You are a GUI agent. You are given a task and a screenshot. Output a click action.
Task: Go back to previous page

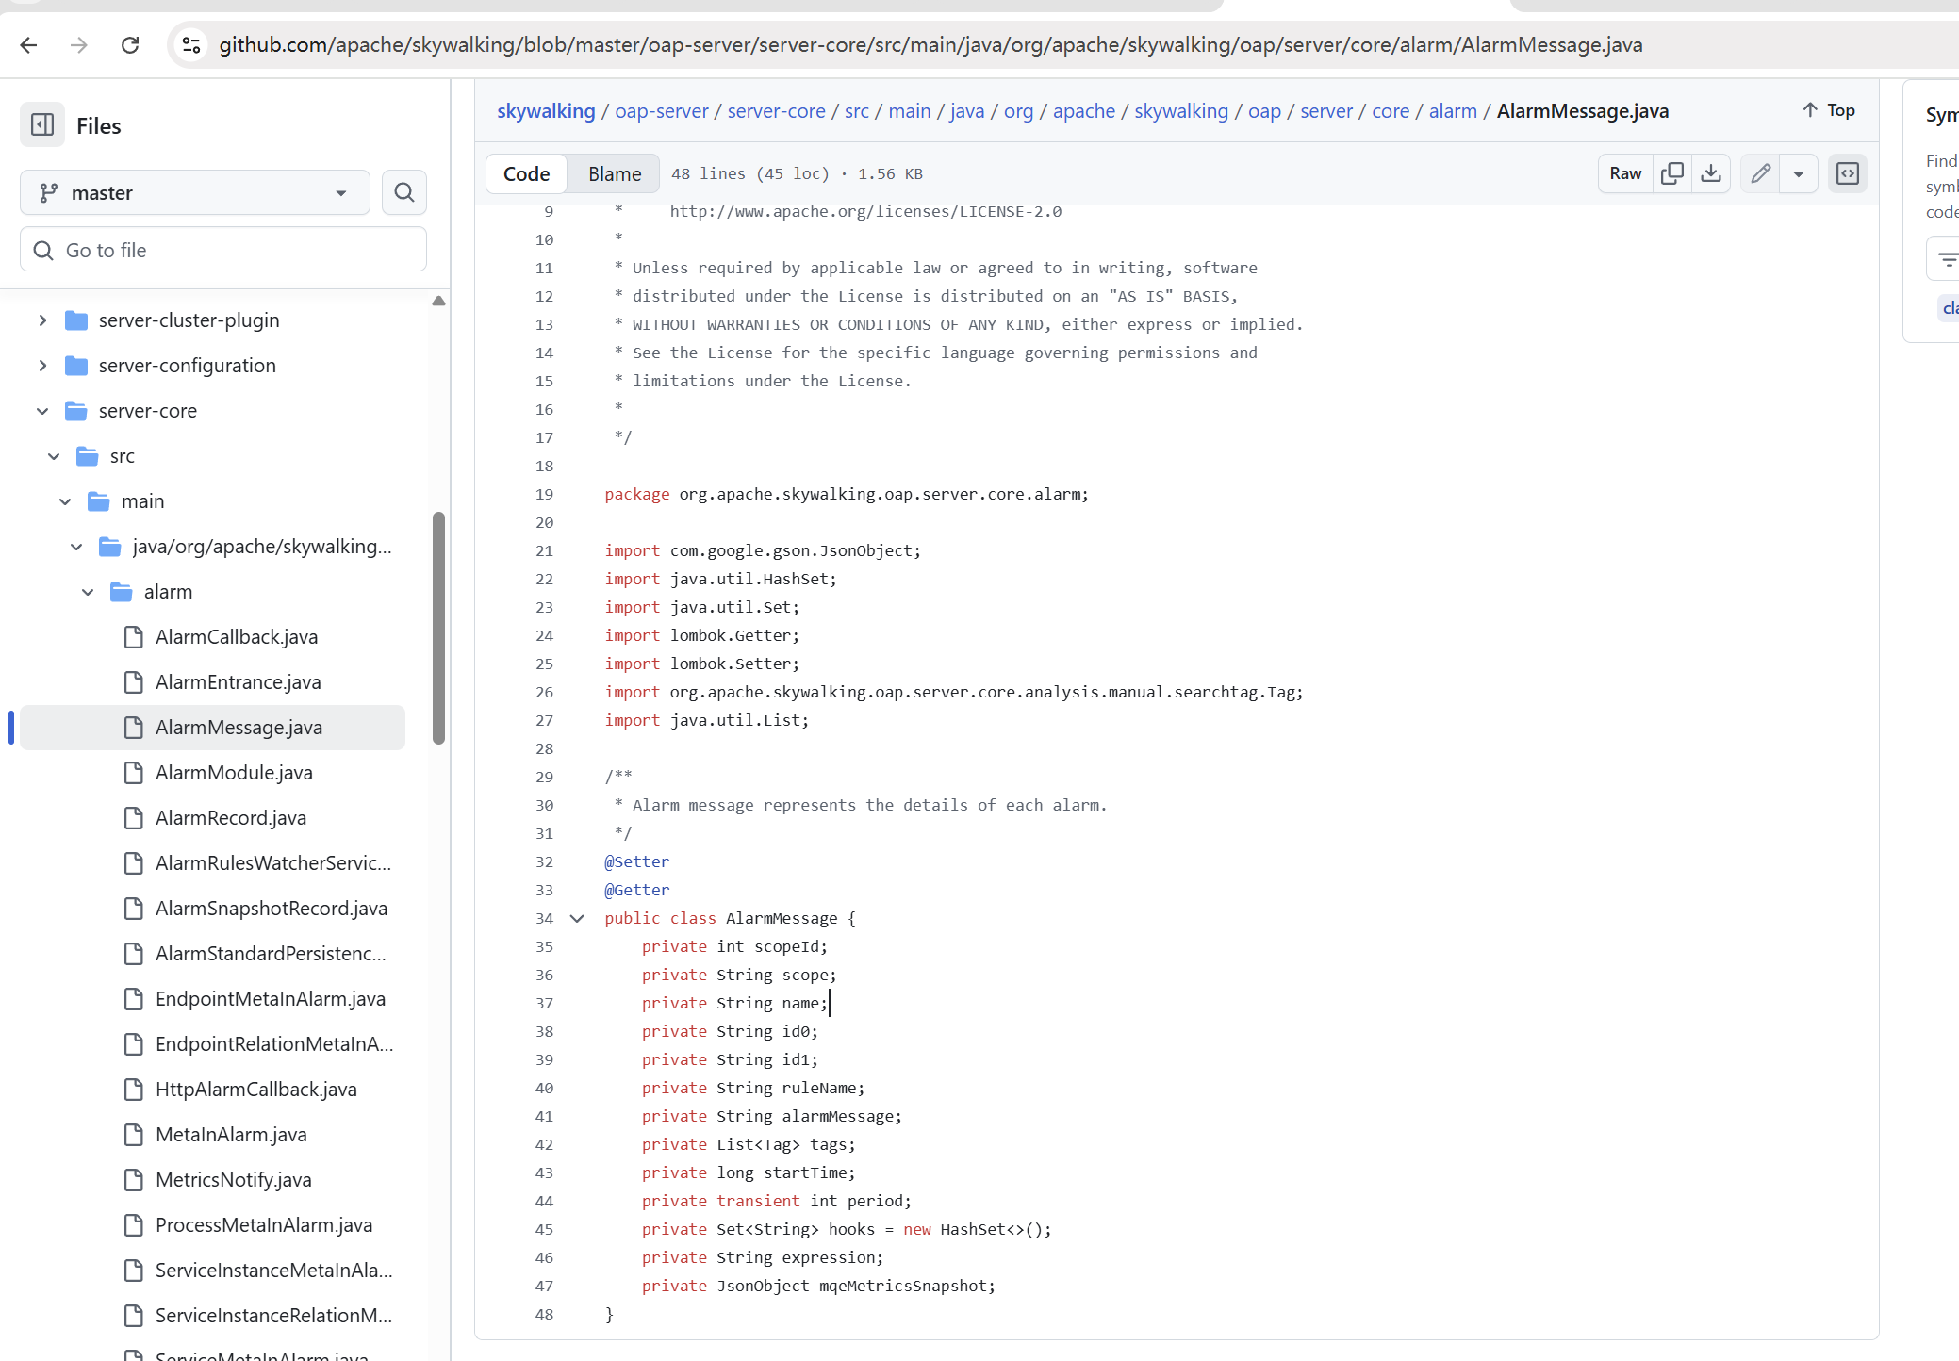pos(29,44)
